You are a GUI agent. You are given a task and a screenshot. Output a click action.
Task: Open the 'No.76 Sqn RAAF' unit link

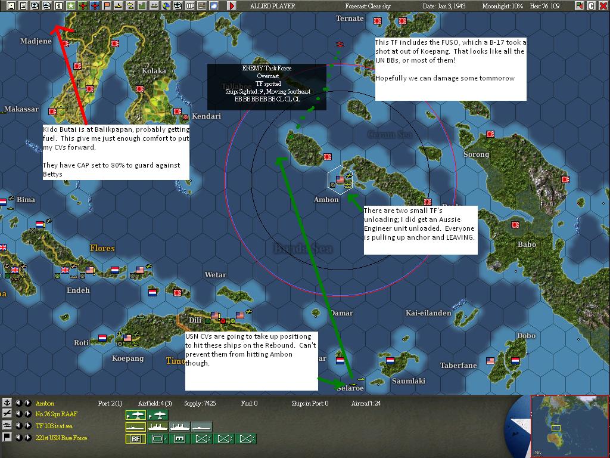pyautogui.click(x=57, y=414)
